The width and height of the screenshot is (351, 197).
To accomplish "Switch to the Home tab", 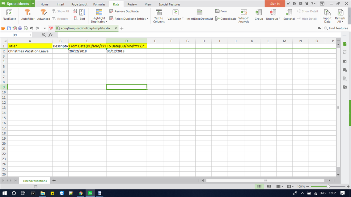I will [44, 4].
